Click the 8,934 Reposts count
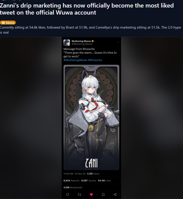 pos(71,180)
